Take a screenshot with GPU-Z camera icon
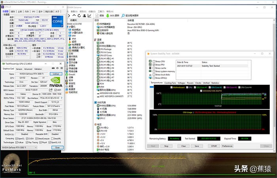The height and width of the screenshot is (178, 277). pos(53,68)
